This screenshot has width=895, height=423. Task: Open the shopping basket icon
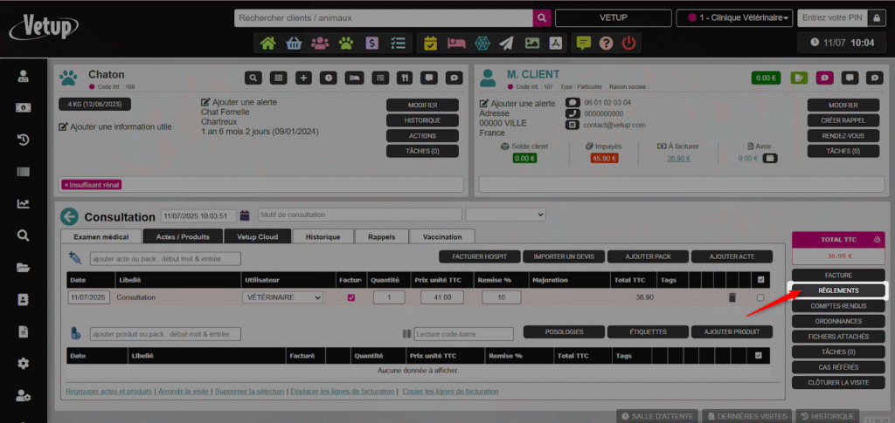294,43
